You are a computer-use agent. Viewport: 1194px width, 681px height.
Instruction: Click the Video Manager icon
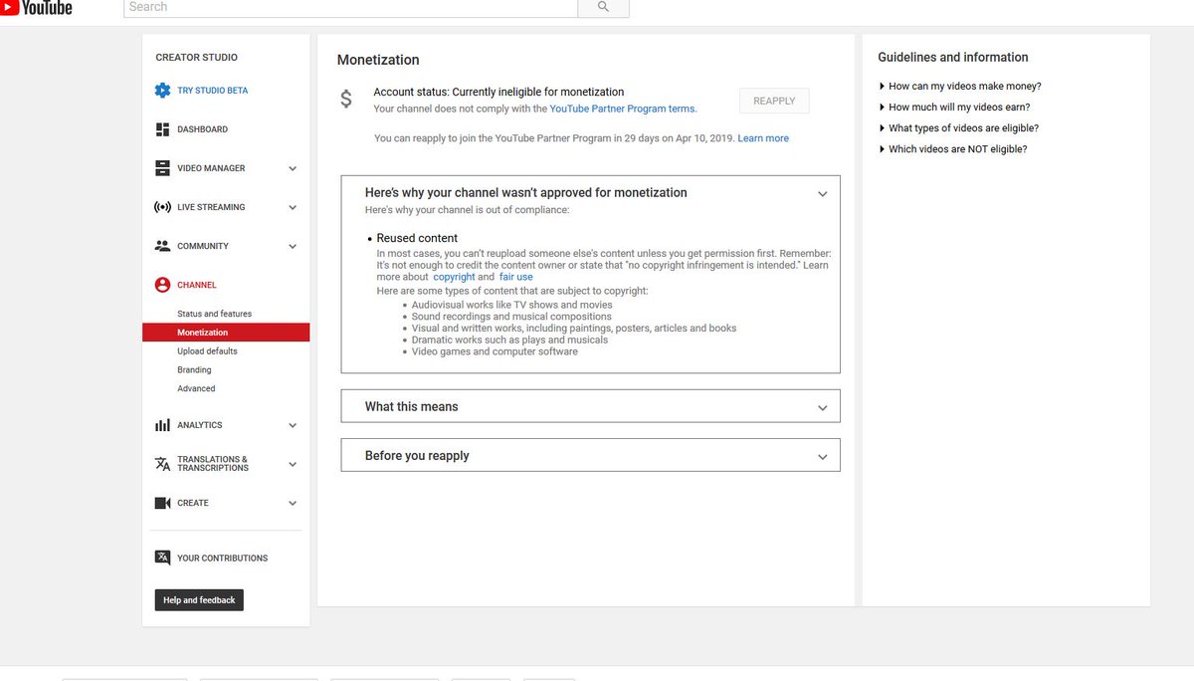(162, 168)
